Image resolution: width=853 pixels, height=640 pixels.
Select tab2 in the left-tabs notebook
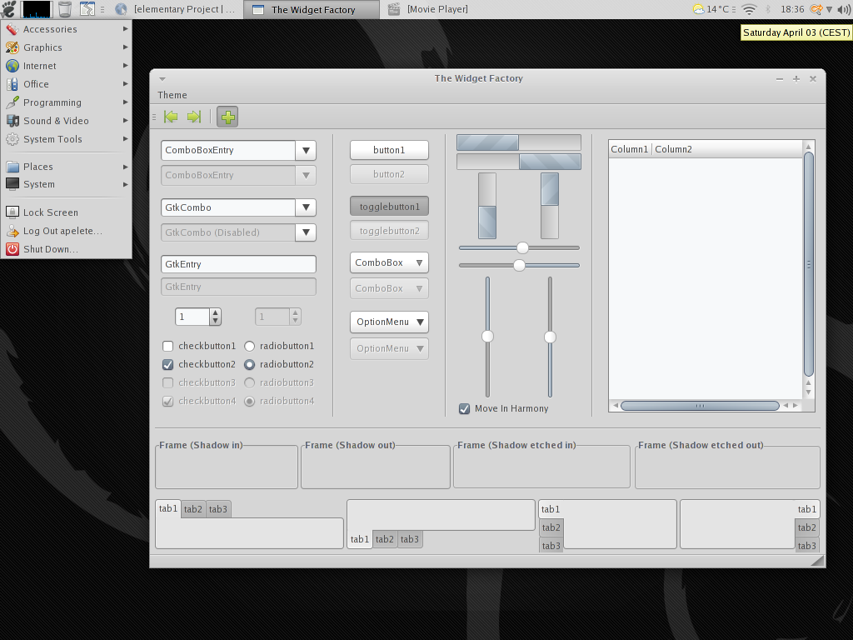551,527
